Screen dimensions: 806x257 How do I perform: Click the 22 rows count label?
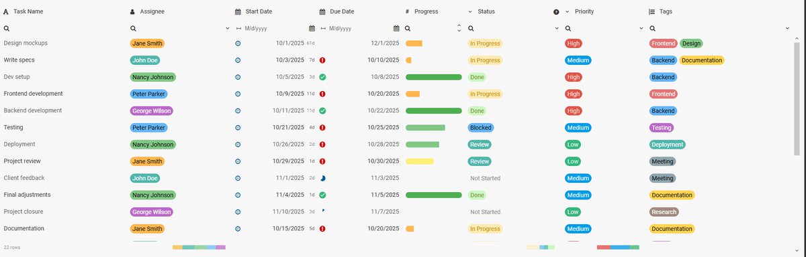[12, 248]
